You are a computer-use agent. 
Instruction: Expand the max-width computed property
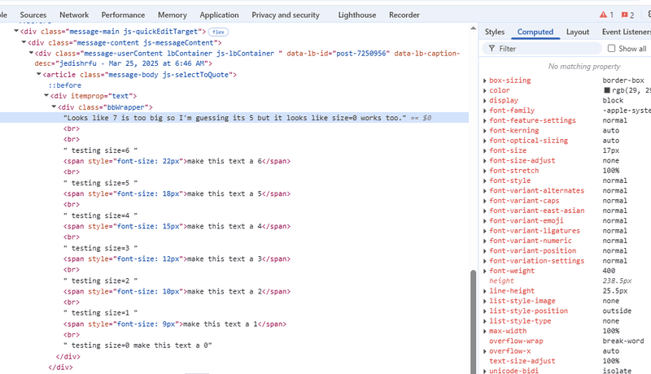[484, 331]
